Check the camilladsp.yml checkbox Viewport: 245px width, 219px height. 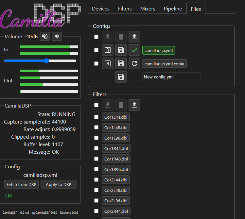tap(96, 50)
